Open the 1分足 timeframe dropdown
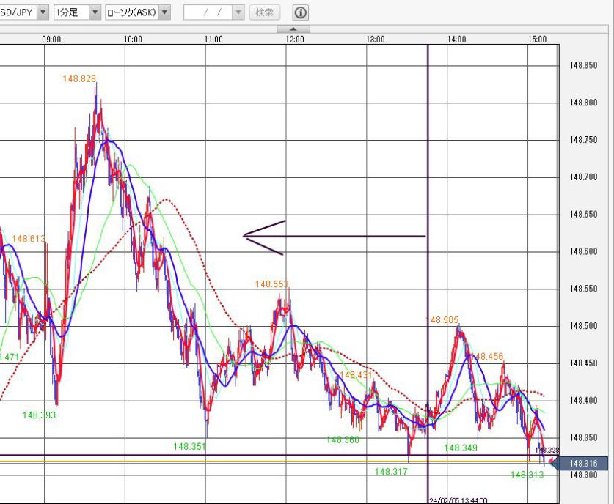Viewport: 614px width, 504px height. 95,12
